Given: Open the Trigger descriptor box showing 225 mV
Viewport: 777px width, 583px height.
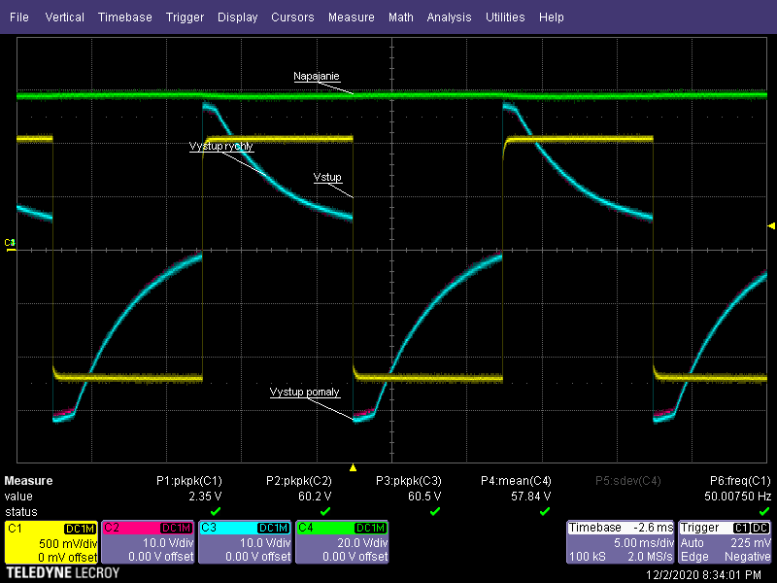Looking at the screenshot, I should click(x=725, y=542).
